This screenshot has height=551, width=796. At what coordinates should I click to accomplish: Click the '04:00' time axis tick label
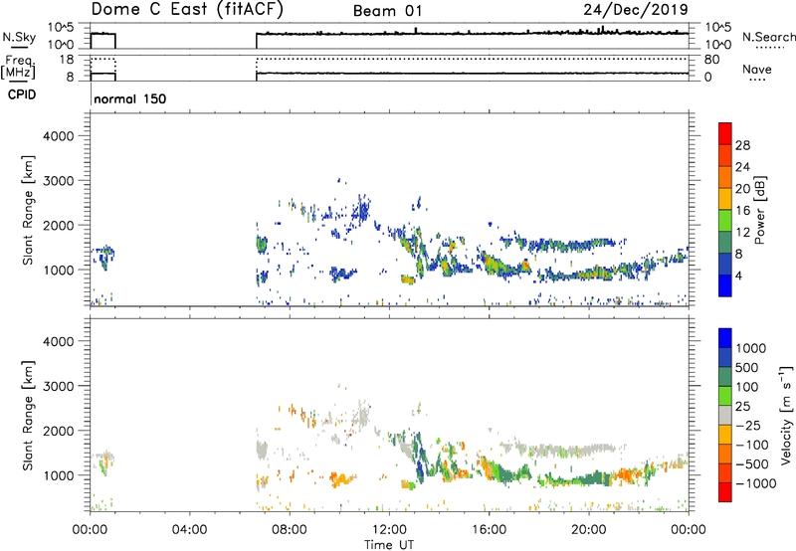(x=189, y=530)
